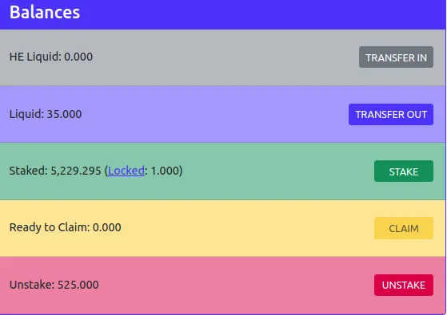Select the HE Liquid label text
This screenshot has width=447, height=315.
[35, 57]
